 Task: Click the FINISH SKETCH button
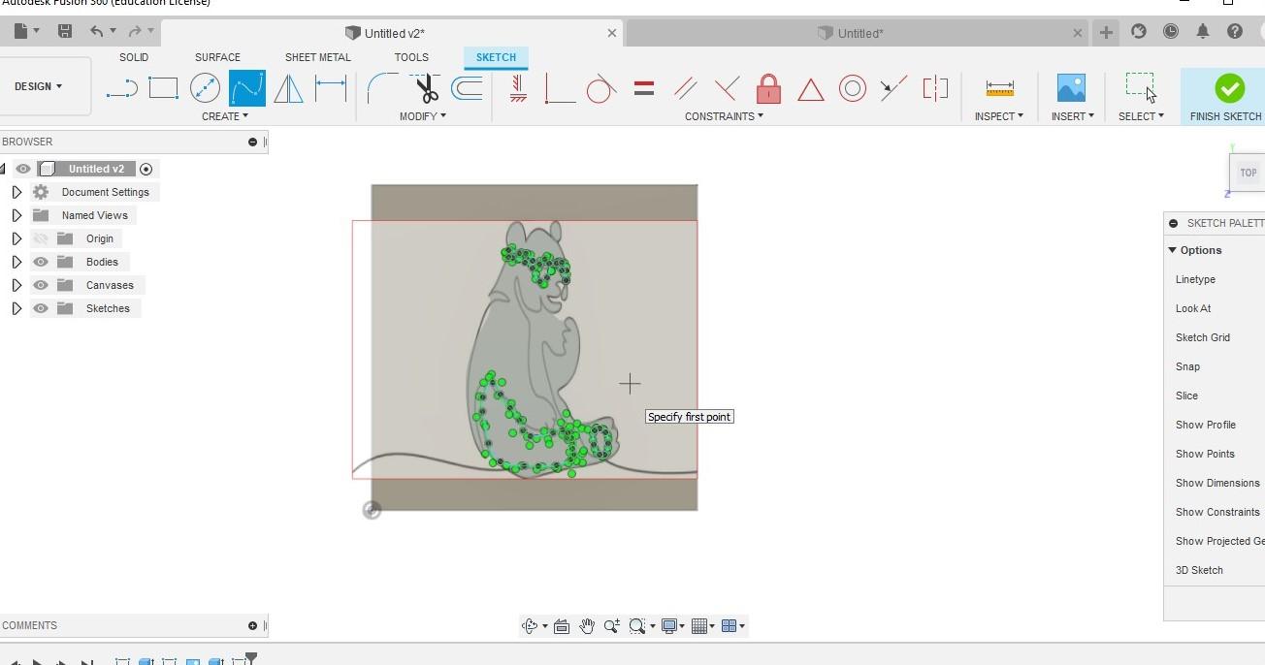[1225, 96]
